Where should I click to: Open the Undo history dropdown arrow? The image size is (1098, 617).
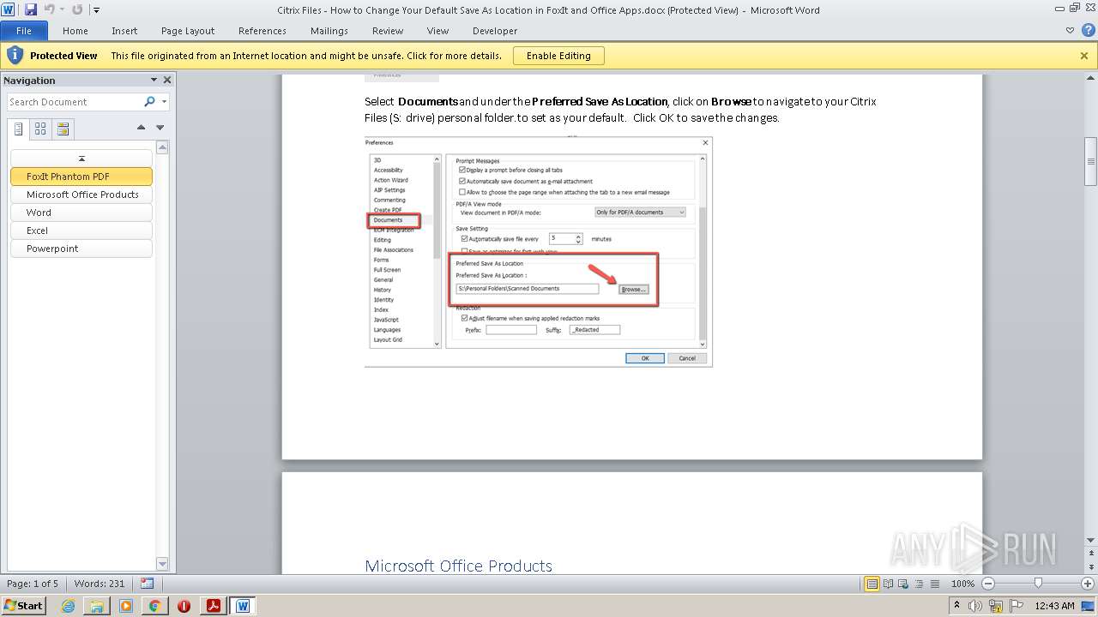[62, 10]
